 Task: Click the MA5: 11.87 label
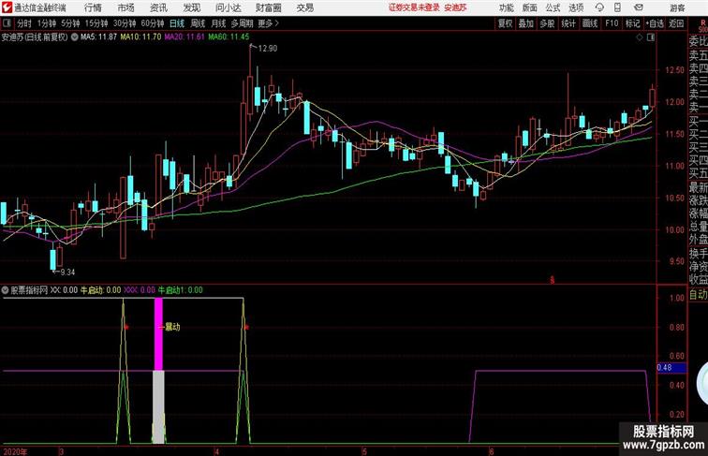coord(99,37)
